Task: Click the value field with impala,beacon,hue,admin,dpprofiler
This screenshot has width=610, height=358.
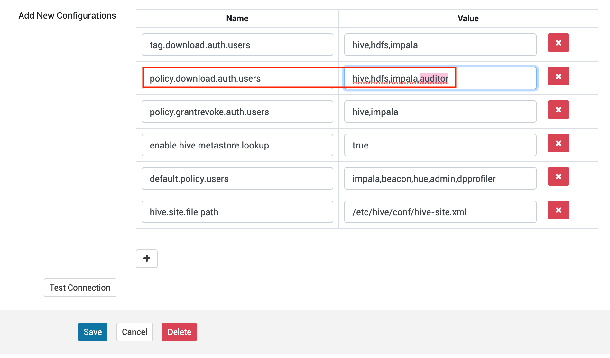Action: tap(440, 178)
